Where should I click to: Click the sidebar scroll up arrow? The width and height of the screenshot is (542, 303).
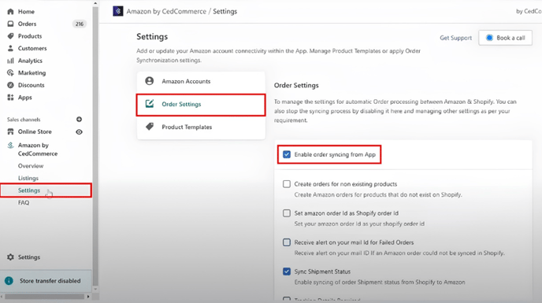click(95, 3)
